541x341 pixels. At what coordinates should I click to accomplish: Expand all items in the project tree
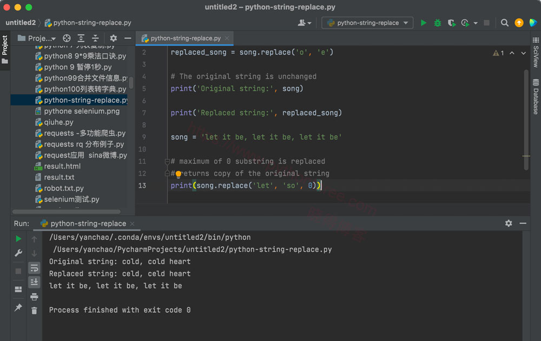pyautogui.click(x=81, y=38)
